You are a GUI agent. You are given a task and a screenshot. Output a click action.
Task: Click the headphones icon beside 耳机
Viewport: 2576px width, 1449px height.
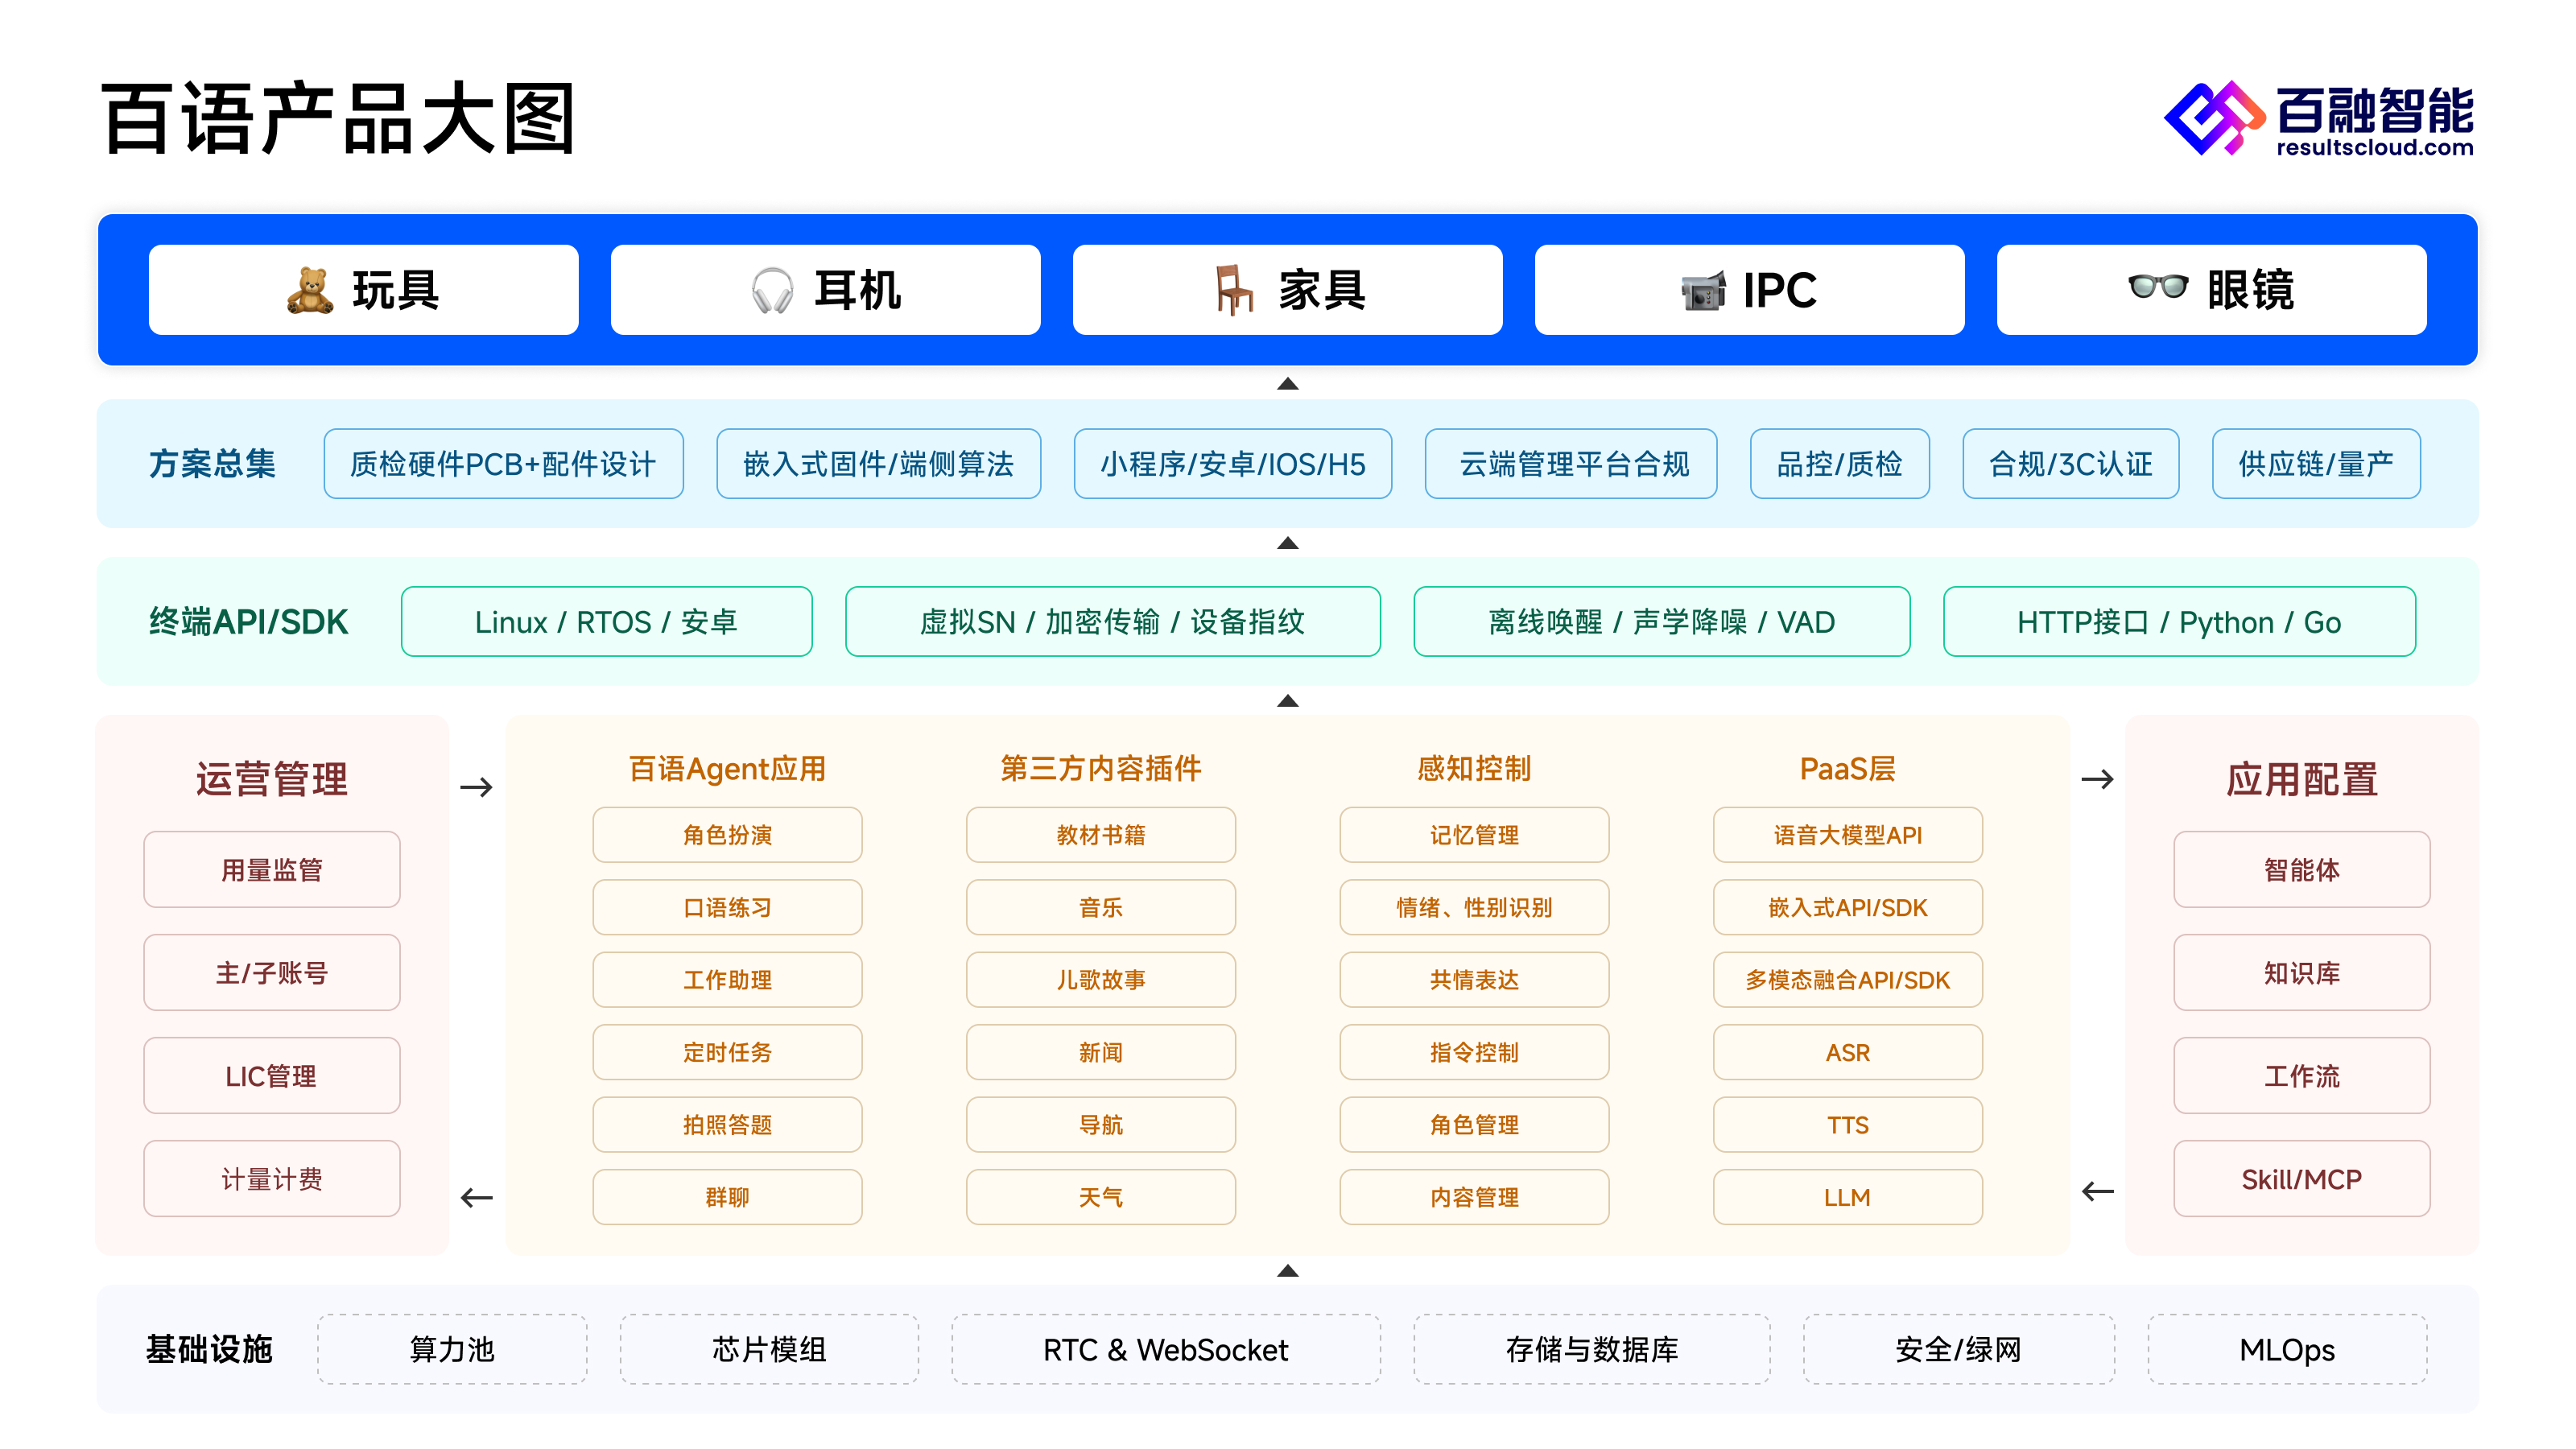[x=772, y=290]
